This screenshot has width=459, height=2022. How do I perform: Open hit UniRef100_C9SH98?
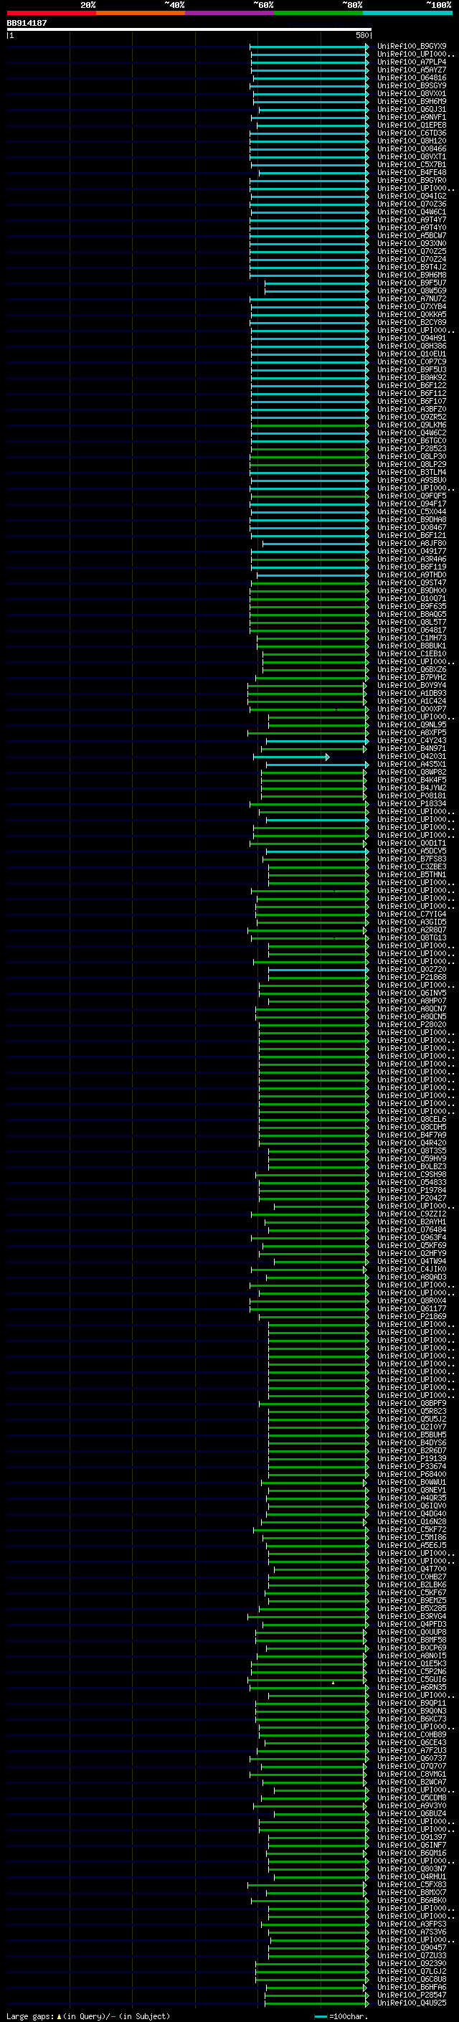(411, 1174)
